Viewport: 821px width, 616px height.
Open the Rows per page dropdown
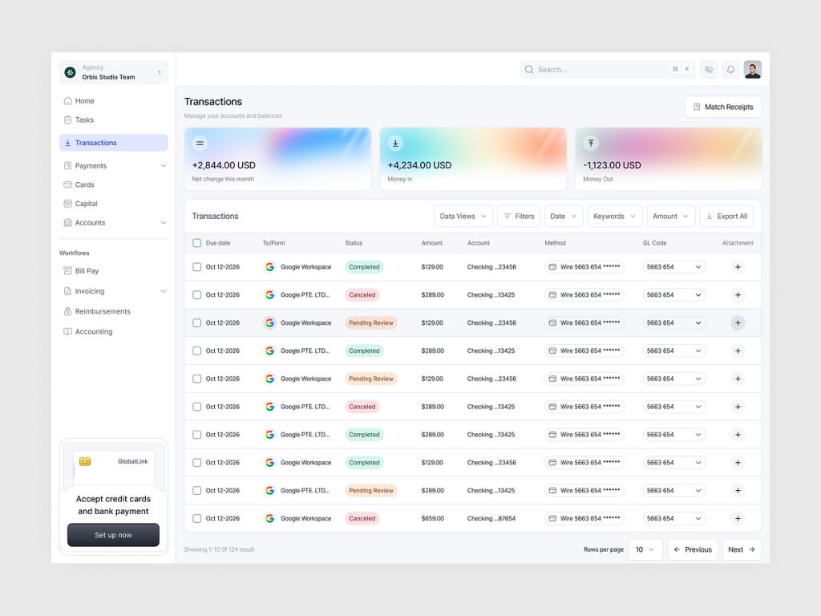pyautogui.click(x=645, y=549)
